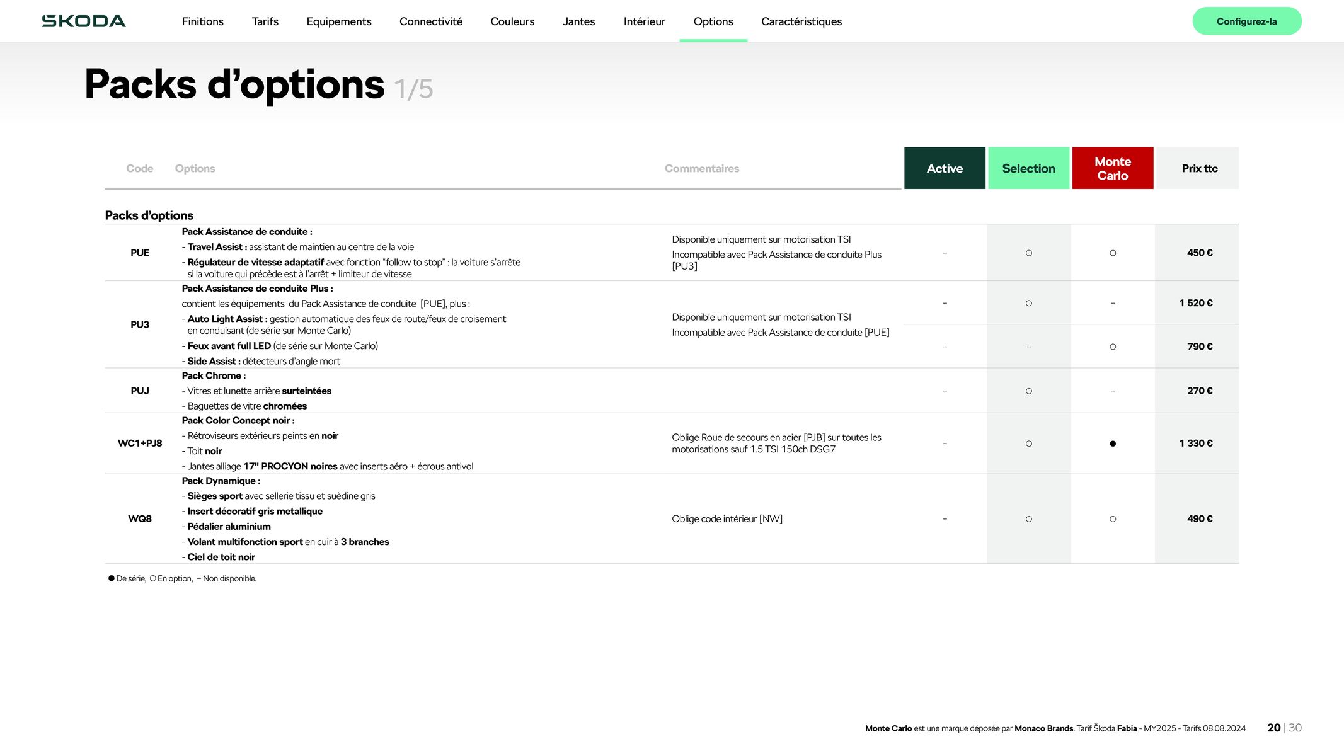Click the Monte Carlo option circle for WQ8
Image resolution: width=1344 pixels, height=756 pixels.
pyautogui.click(x=1113, y=519)
